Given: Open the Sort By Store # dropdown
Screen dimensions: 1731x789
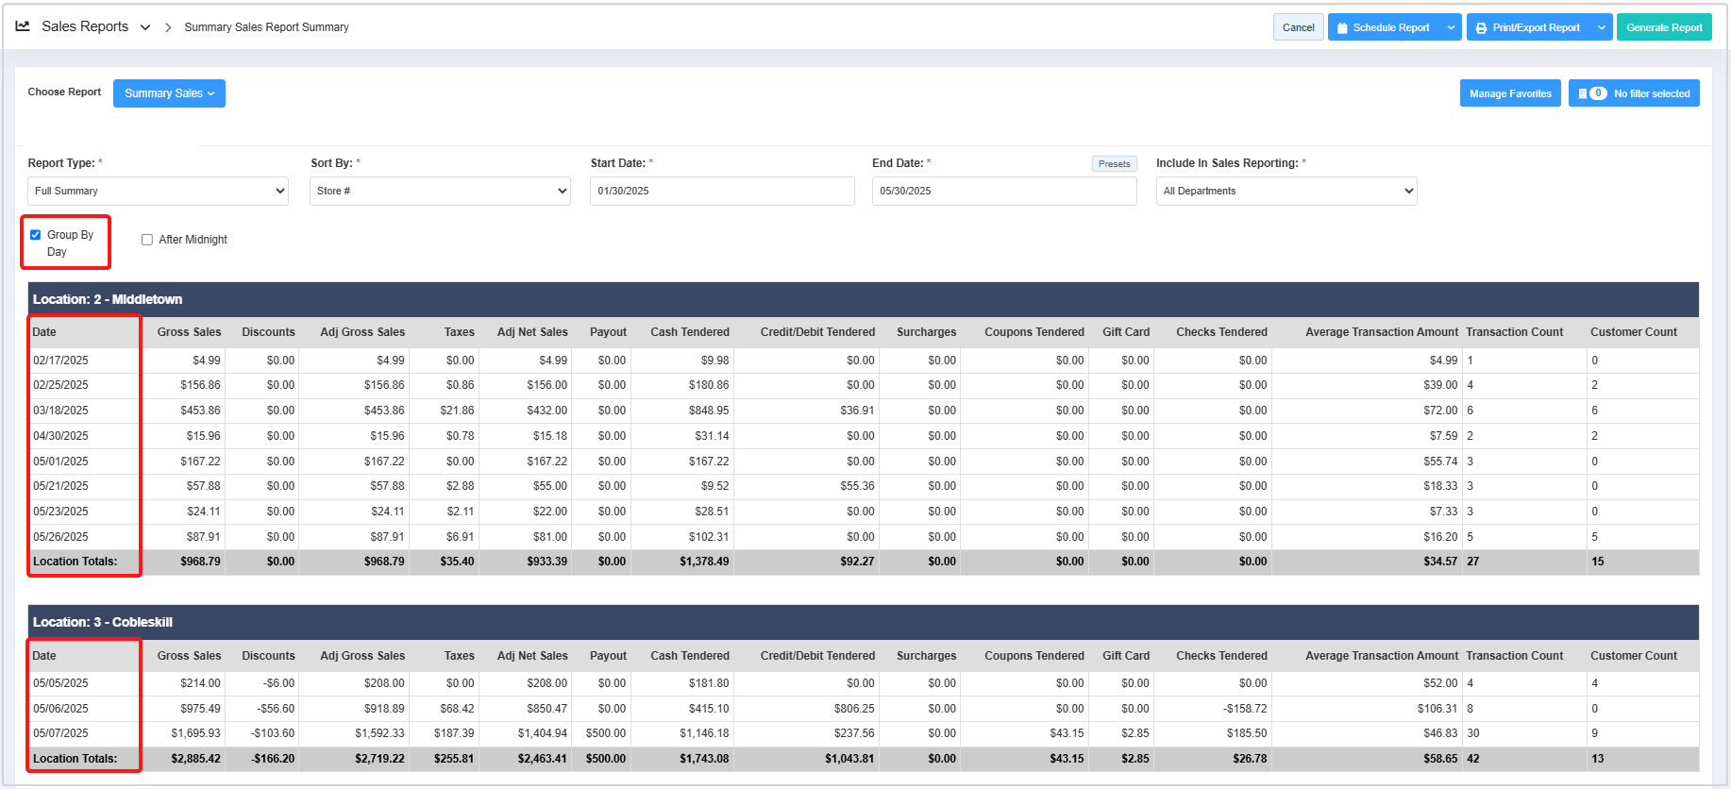Looking at the screenshot, I should point(440,191).
